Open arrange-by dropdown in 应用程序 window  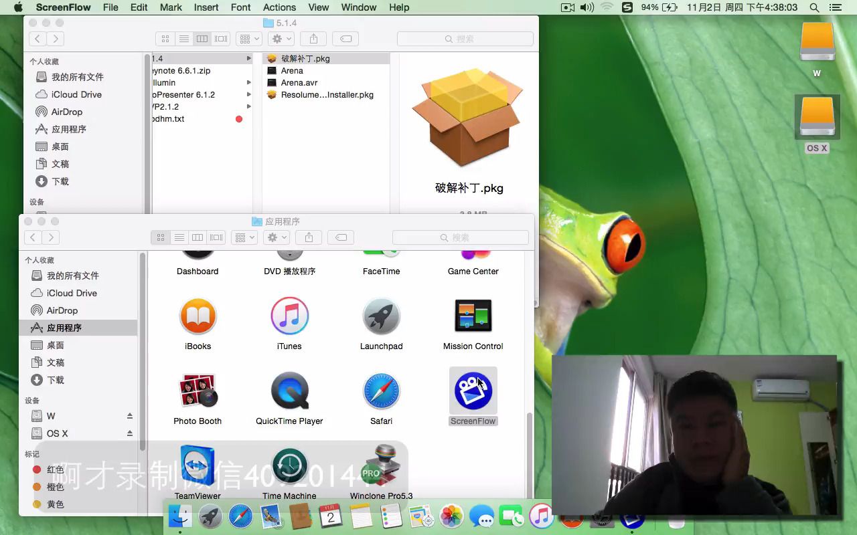[244, 237]
